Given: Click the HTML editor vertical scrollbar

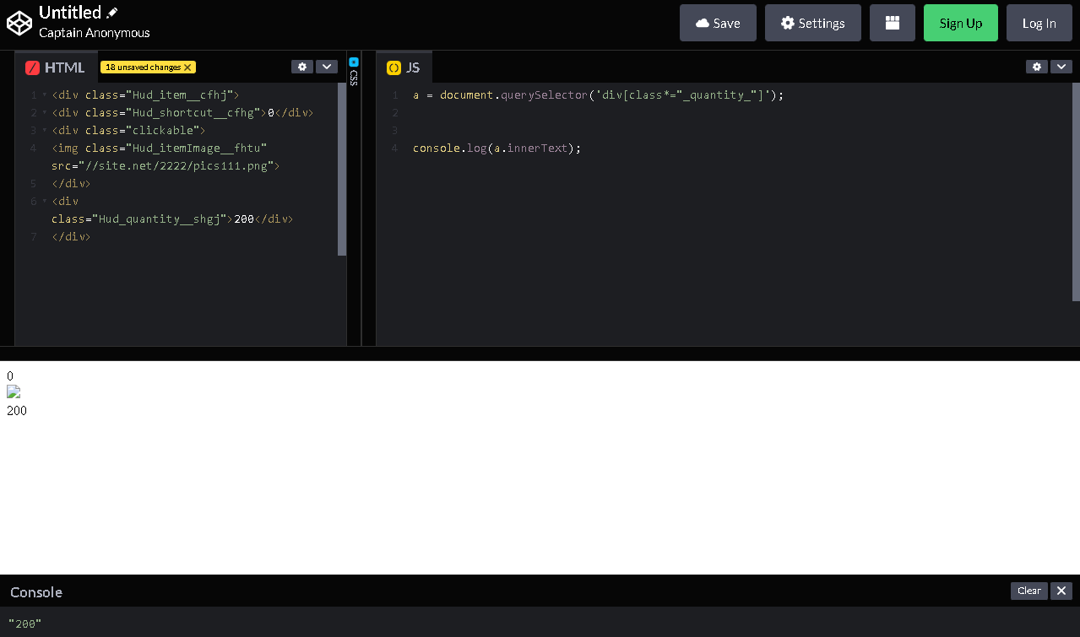Looking at the screenshot, I should [x=342, y=169].
